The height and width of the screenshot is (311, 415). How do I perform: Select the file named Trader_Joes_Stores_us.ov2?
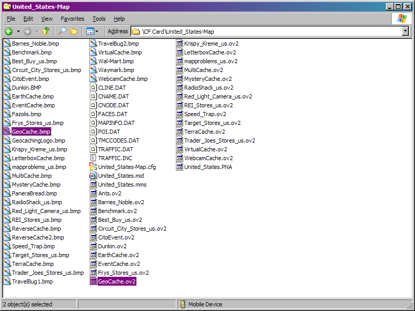click(x=219, y=140)
